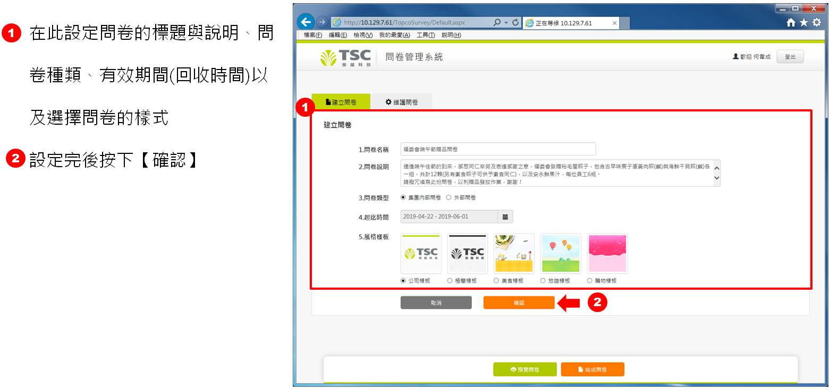
Task: Open the browser Home page icon
Action: pos(791,23)
